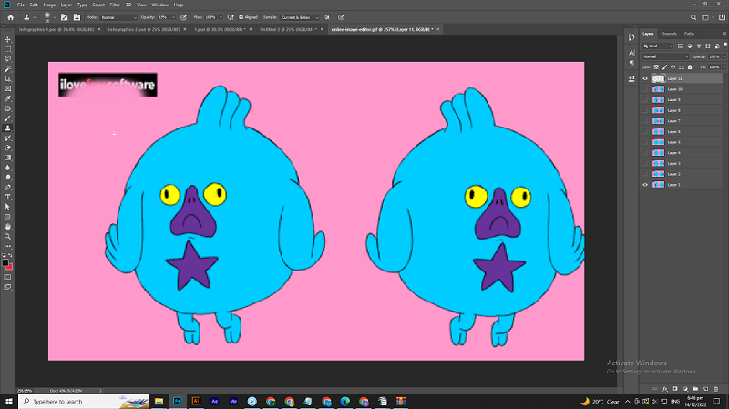Open layer filter Kind dropdown

pos(657,46)
